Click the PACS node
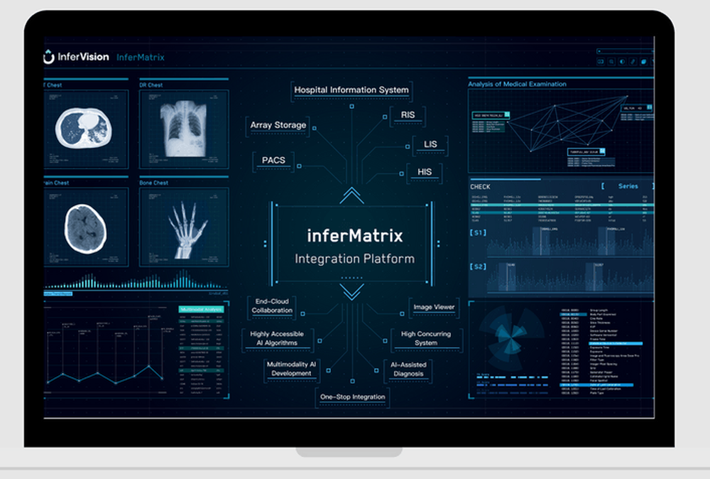 coord(273,161)
